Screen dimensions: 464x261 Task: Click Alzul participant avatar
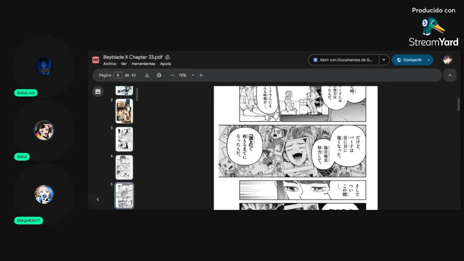(x=44, y=130)
